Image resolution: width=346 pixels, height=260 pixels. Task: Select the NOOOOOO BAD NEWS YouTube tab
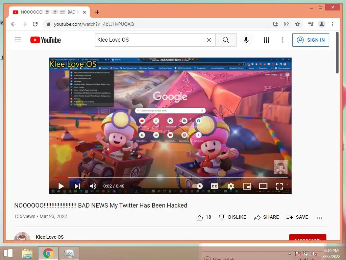(49, 12)
